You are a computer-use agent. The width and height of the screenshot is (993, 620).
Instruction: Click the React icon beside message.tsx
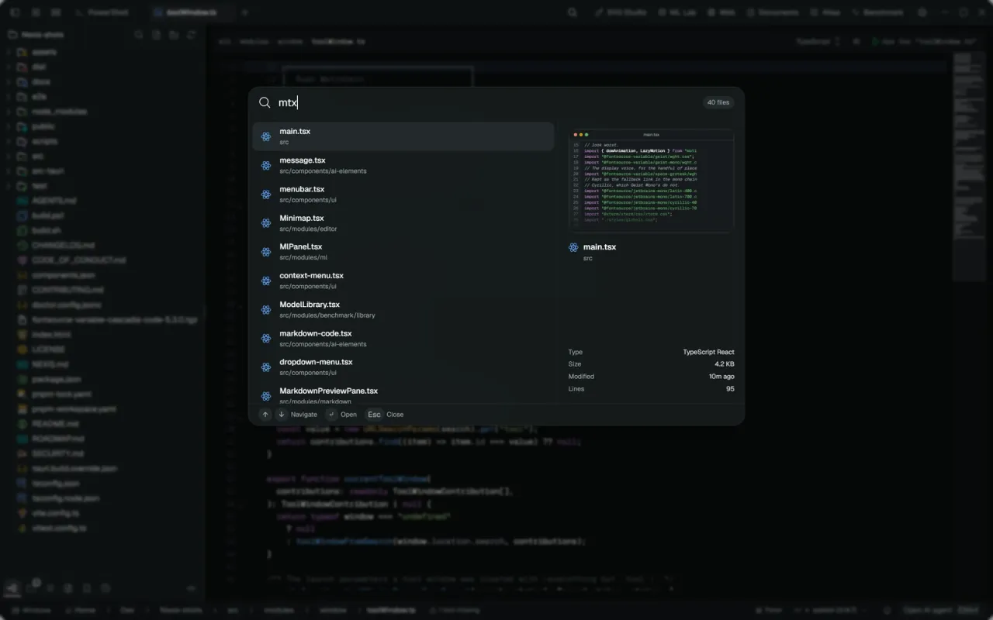point(266,165)
